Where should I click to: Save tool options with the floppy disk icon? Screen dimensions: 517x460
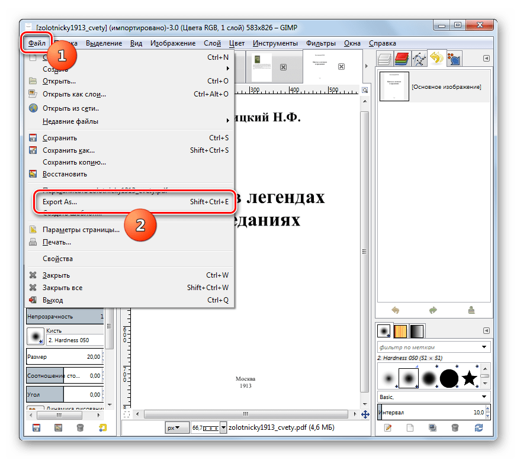(36, 427)
